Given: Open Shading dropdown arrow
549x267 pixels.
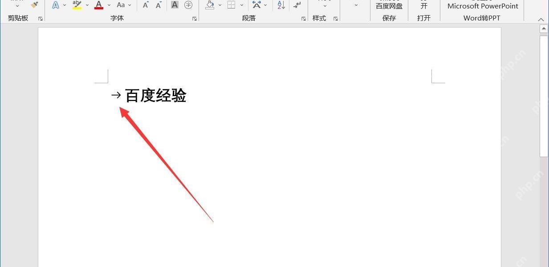Looking at the screenshot, I should coord(220,5).
